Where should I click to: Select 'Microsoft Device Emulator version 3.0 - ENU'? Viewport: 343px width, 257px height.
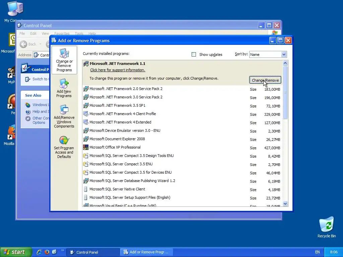point(183,131)
